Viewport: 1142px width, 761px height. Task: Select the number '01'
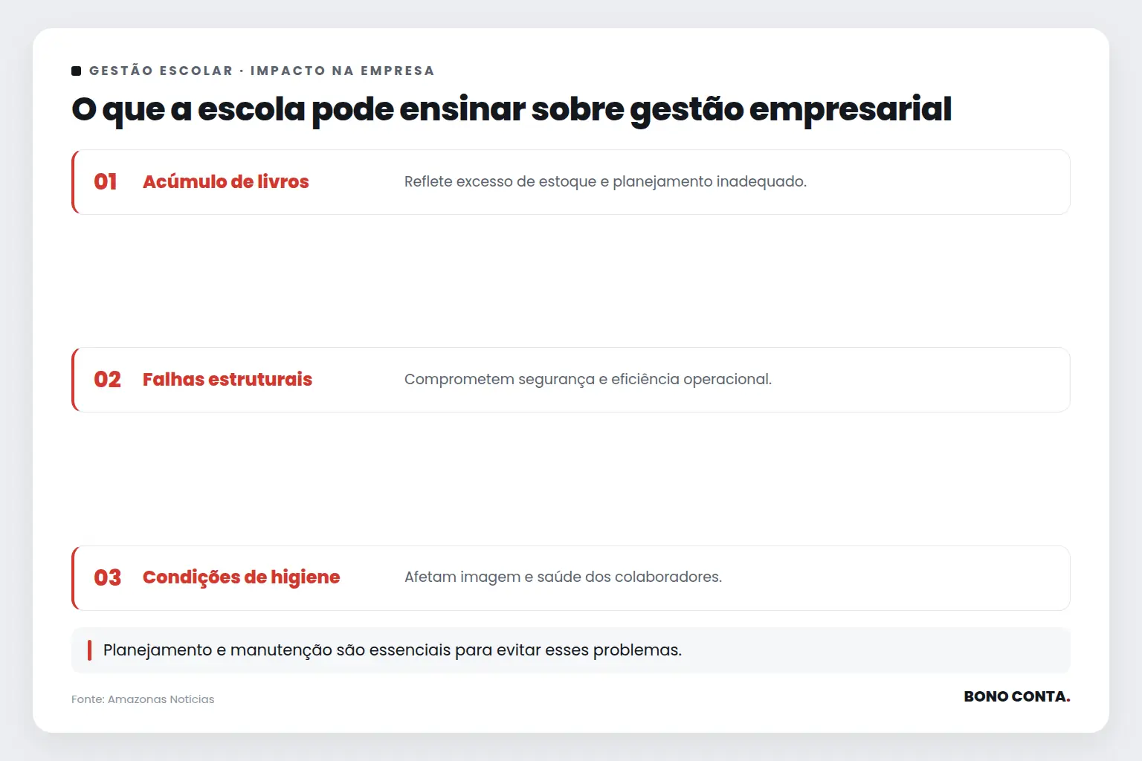[x=106, y=182]
